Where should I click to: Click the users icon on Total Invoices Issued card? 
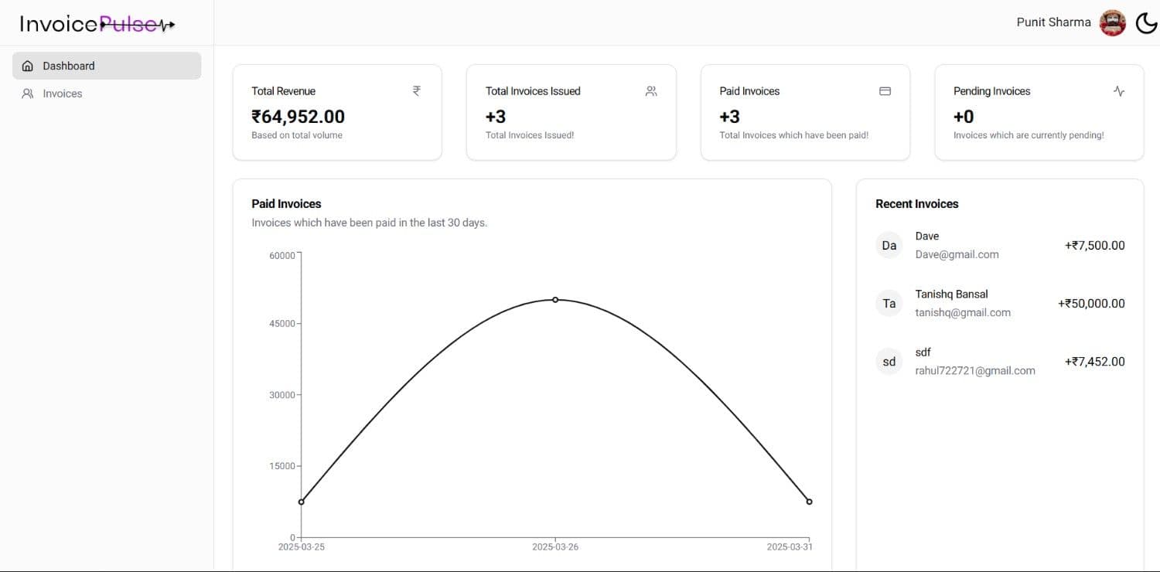pyautogui.click(x=651, y=91)
